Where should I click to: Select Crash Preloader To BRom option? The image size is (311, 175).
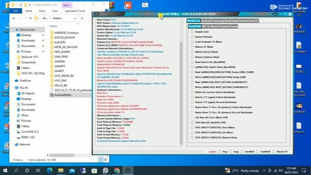point(192,42)
